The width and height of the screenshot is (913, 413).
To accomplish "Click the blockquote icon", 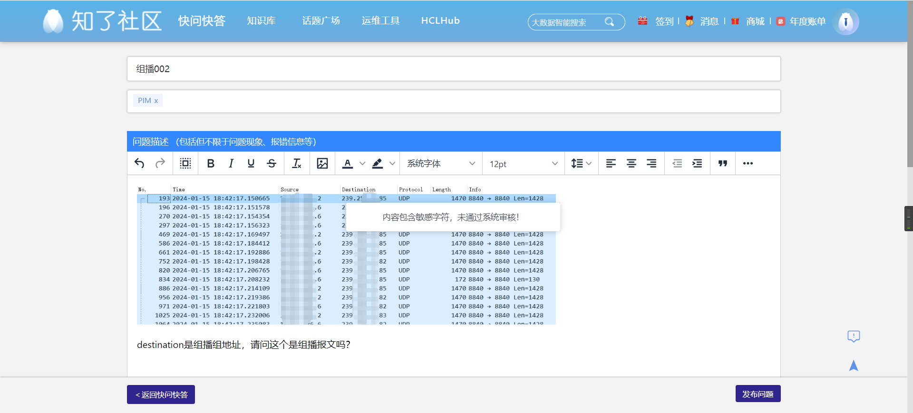I will click(723, 163).
